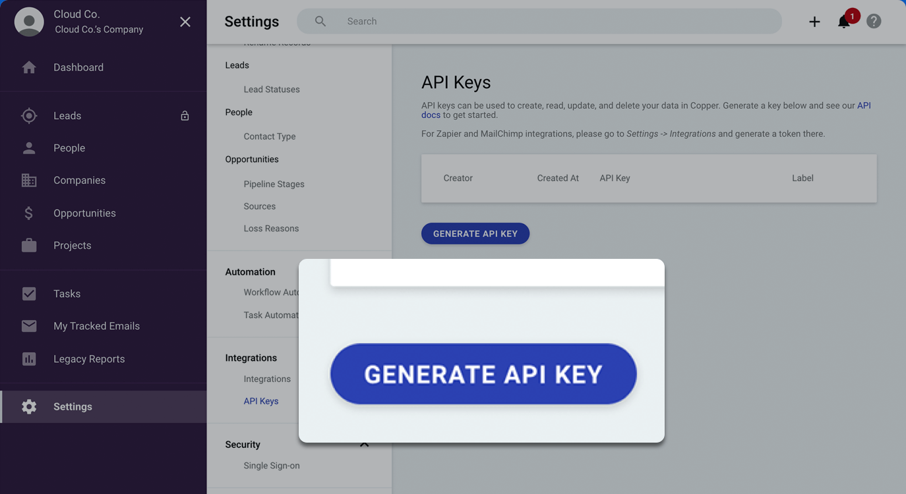Click the Settings gear icon
The width and height of the screenshot is (906, 494).
[29, 406]
